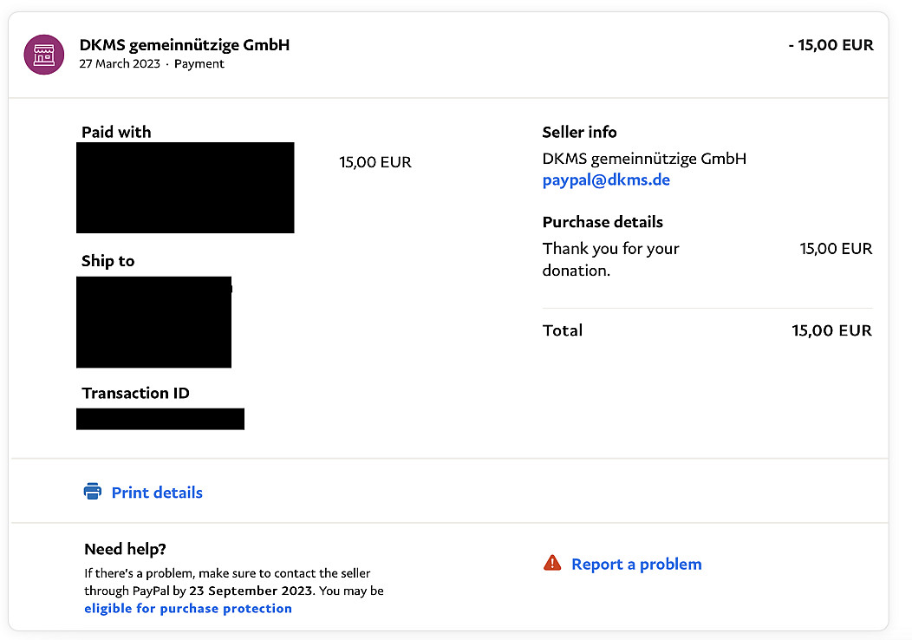Click the Total amount 15,00 EUR
The height and width of the screenshot is (640, 912).
(831, 330)
